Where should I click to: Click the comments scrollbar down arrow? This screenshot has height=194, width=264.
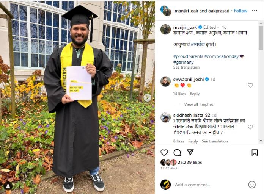coord(261,141)
